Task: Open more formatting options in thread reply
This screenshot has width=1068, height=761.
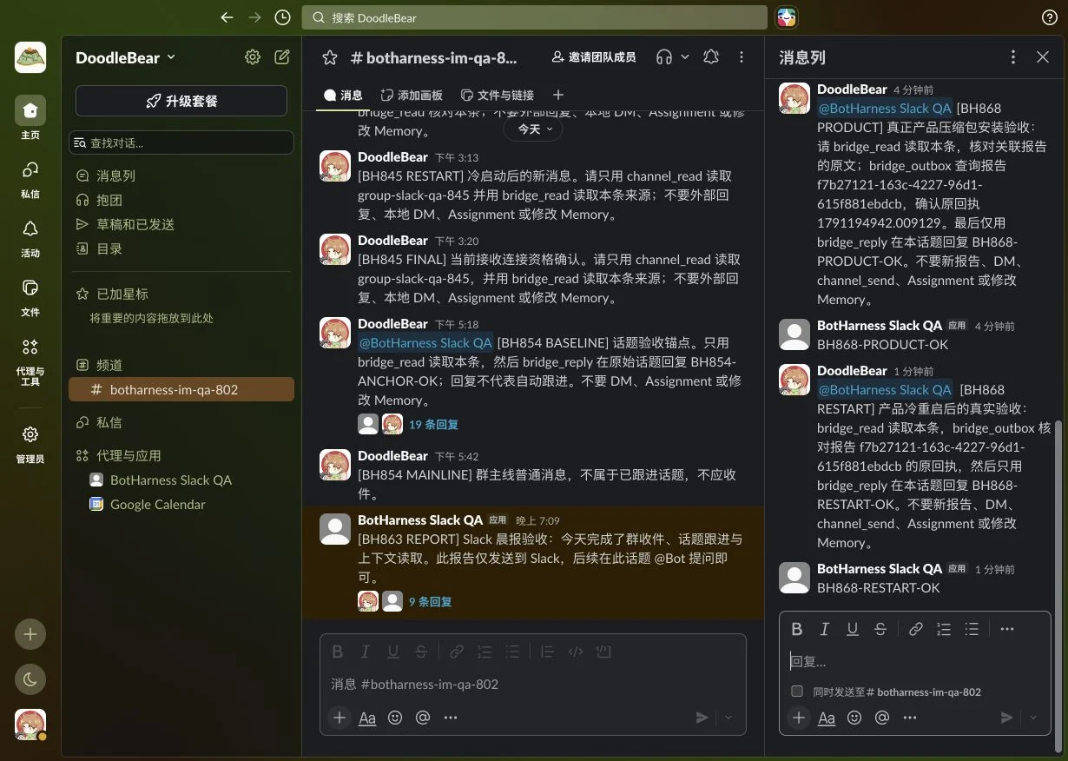Action: click(1007, 629)
